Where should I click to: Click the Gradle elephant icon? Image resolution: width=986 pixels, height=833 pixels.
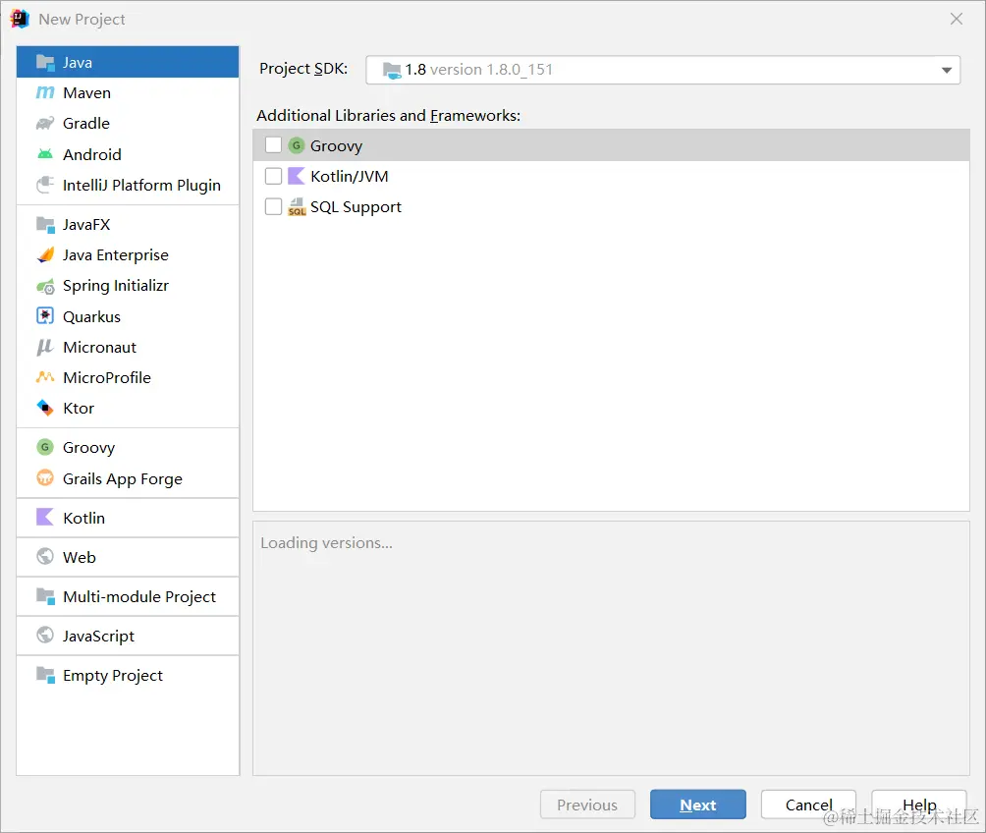45,124
